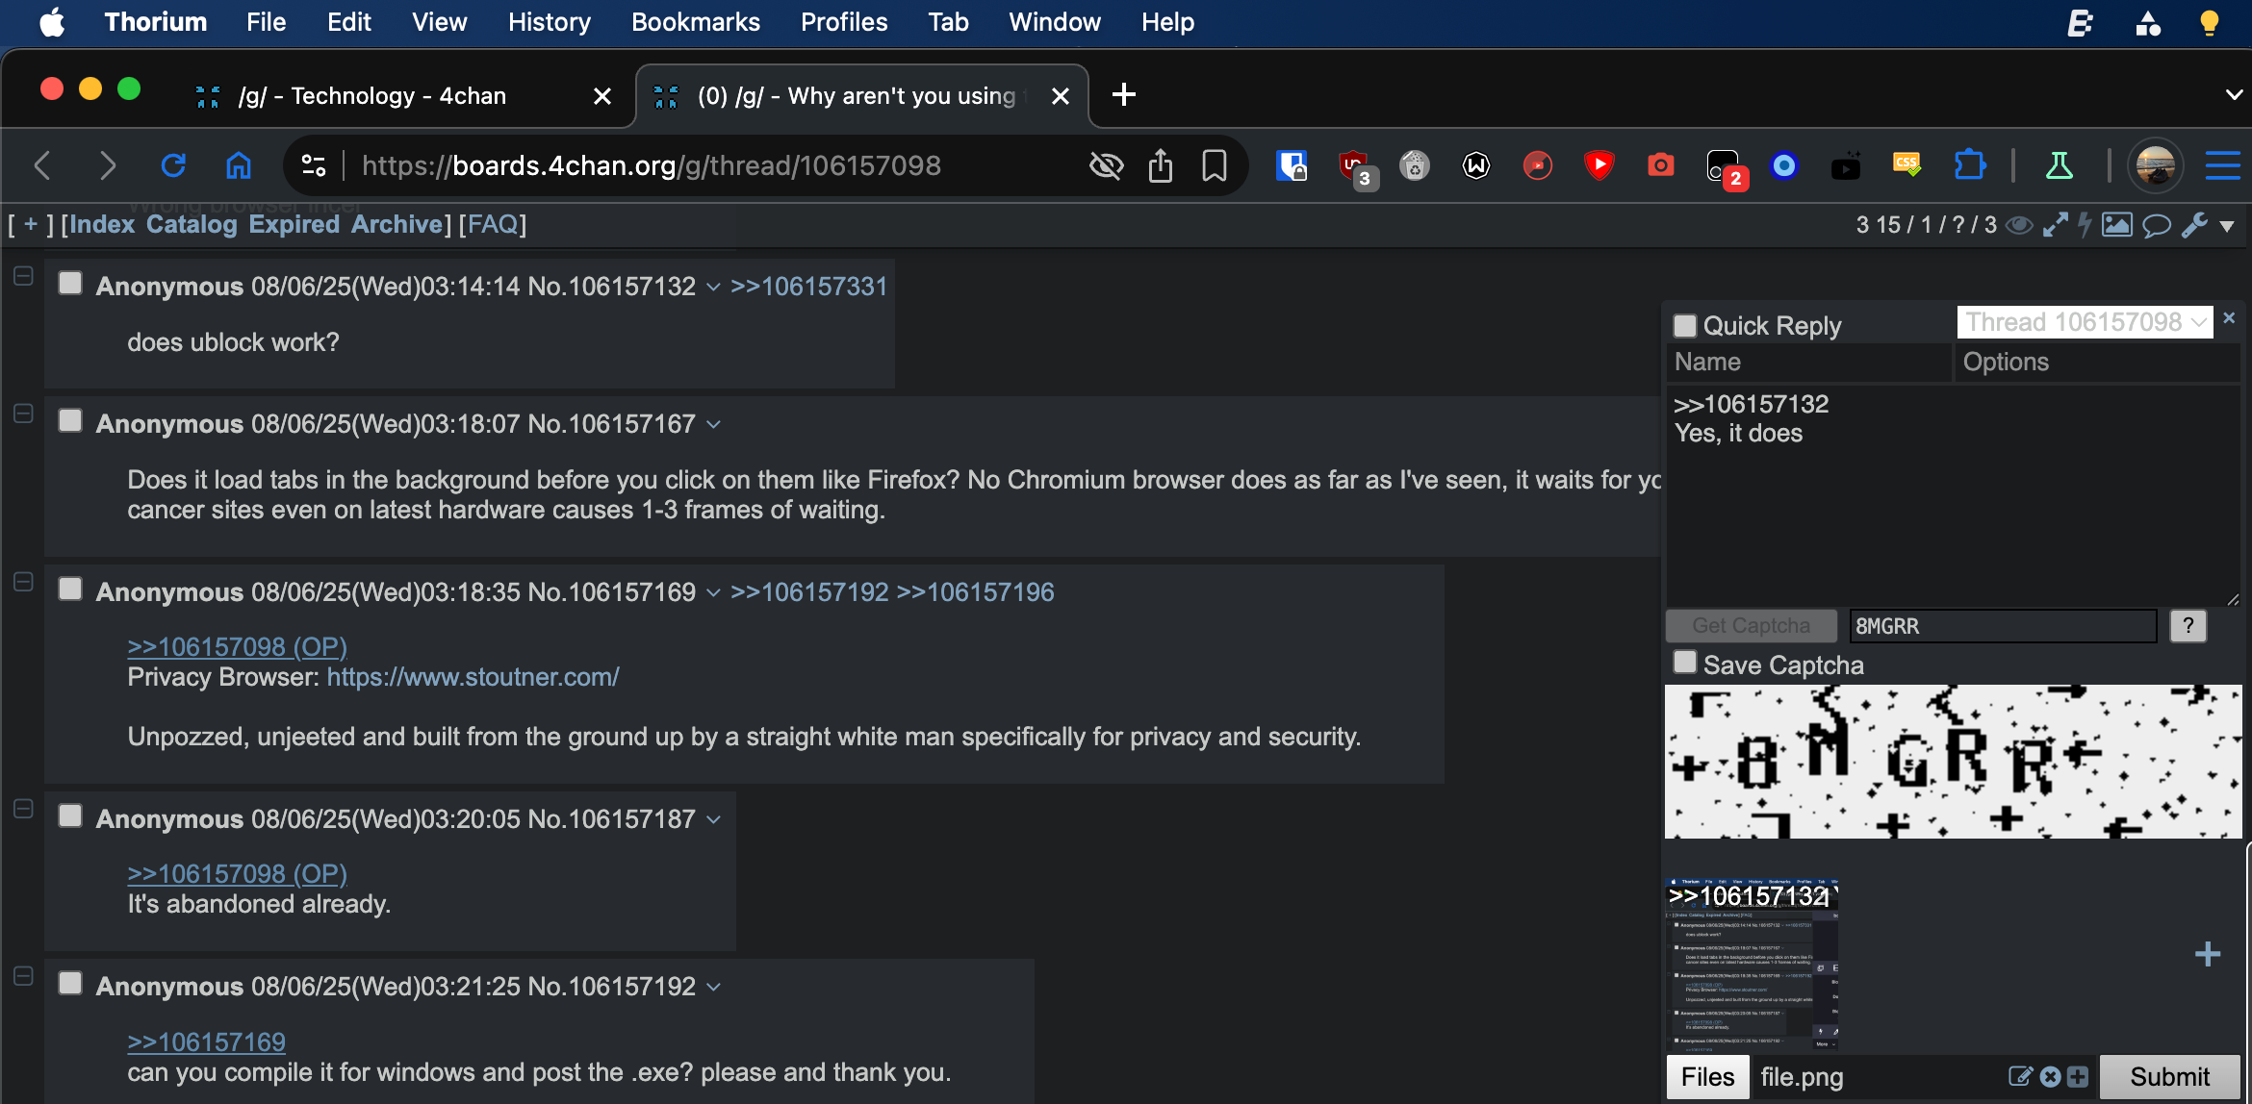Click the captcha answer field containing 8MGRR
The width and height of the screenshot is (2252, 1104).
(x=2002, y=626)
